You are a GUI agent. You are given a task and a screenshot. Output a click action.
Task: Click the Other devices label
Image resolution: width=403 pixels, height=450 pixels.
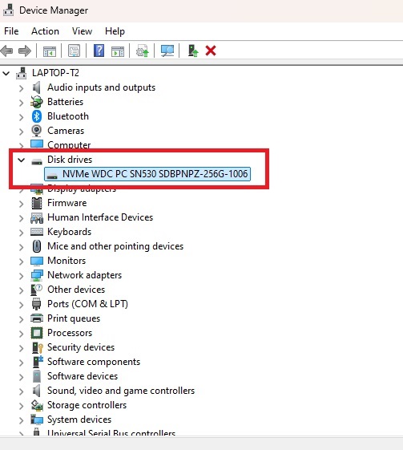[76, 290]
